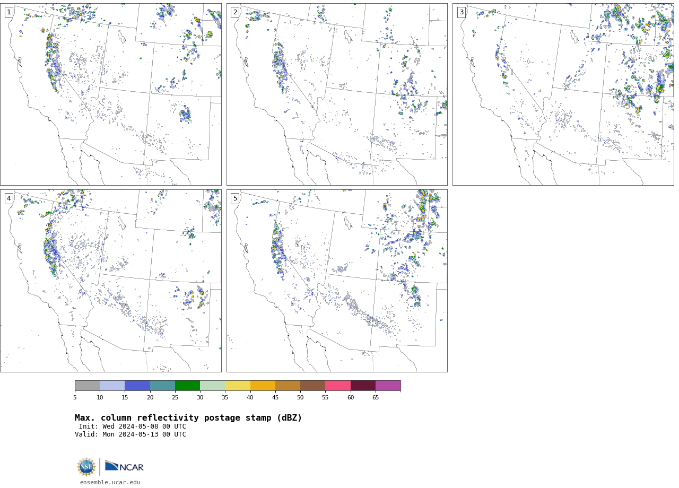
Task: Click the 65 tick label on colorbar
Action: [376, 398]
